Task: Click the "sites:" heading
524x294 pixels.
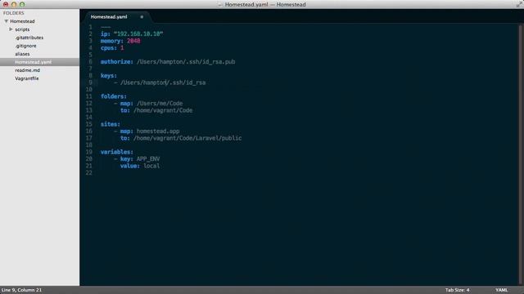Action: [x=111, y=124]
